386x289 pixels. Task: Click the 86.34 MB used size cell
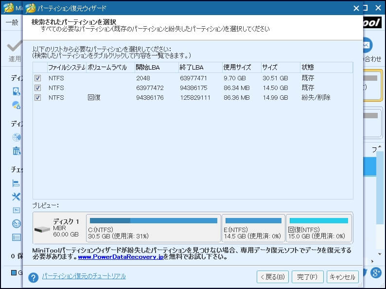[237, 88]
